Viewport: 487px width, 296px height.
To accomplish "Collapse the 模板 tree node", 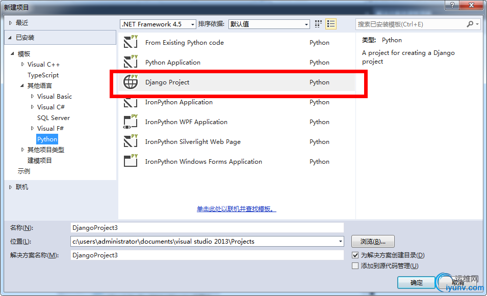I will [x=12, y=53].
